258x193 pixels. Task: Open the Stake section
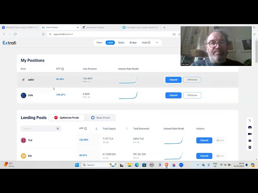pyautogui.click(x=121, y=43)
